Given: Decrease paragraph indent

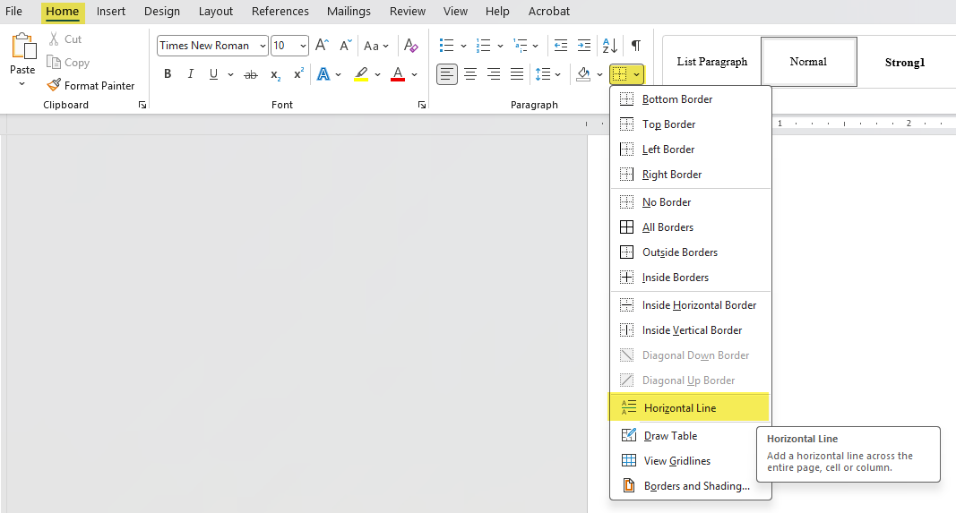Looking at the screenshot, I should (x=560, y=45).
